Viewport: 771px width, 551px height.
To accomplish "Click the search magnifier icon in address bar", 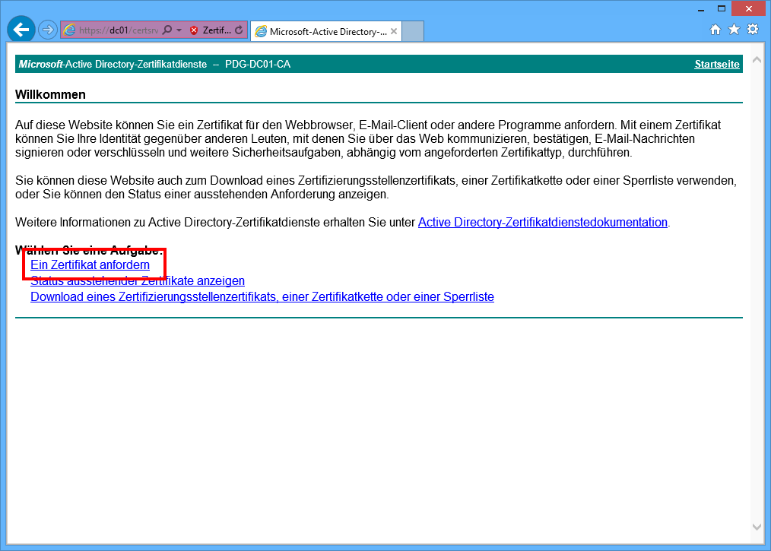I will click(x=167, y=30).
